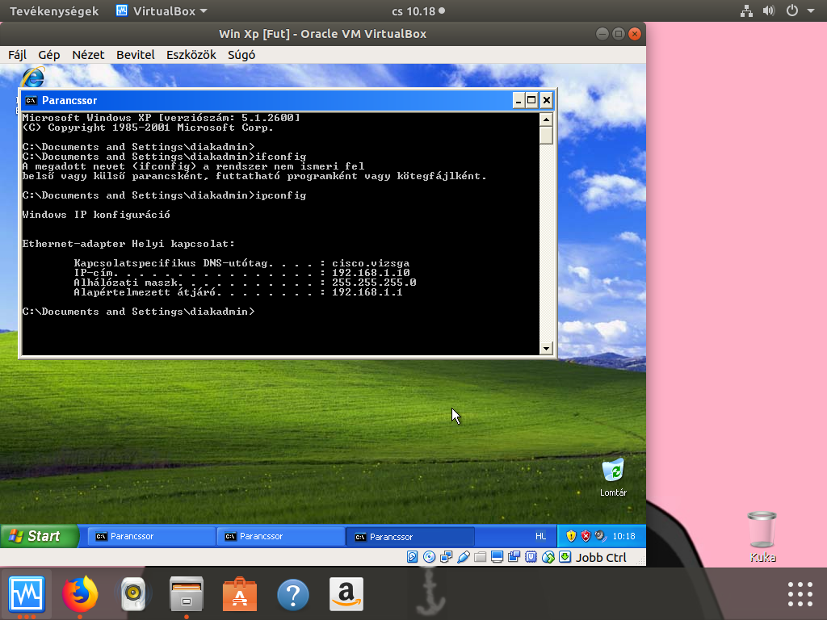Toggle the HL keyboard language indicator
The image size is (827, 620).
coord(540,536)
